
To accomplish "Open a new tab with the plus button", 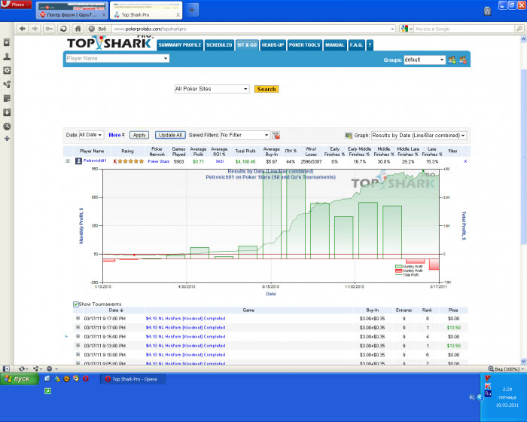I will (x=191, y=10).
